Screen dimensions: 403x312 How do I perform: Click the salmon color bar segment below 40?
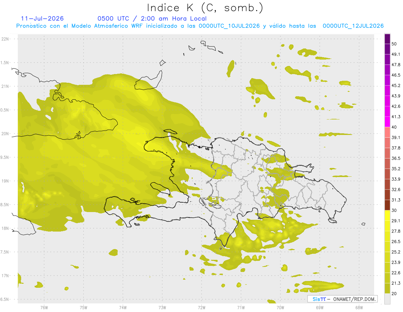[x=387, y=132]
